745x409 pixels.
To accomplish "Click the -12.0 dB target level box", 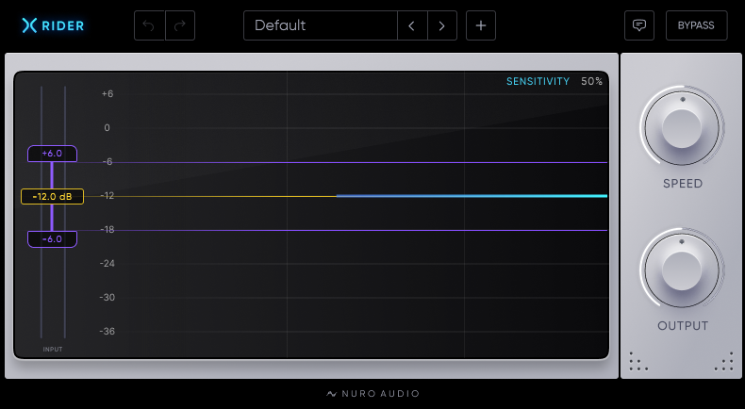I will point(52,196).
